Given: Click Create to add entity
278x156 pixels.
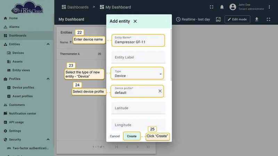Looking at the screenshot, I should [x=132, y=136].
